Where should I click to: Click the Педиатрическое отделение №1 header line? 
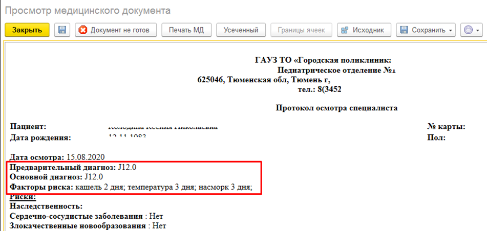(335, 70)
